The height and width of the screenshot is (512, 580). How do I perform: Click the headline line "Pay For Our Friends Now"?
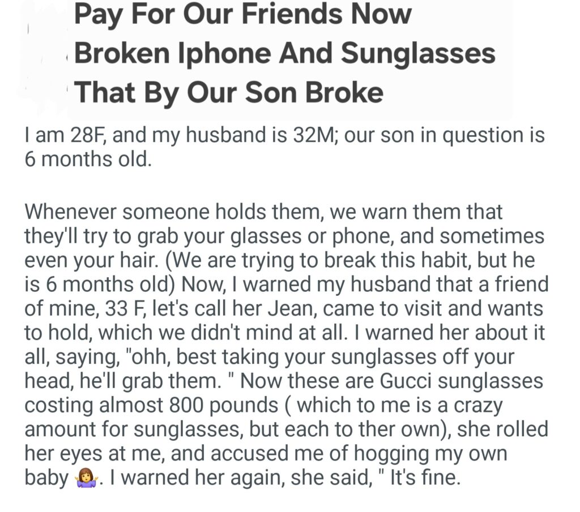[x=242, y=14]
